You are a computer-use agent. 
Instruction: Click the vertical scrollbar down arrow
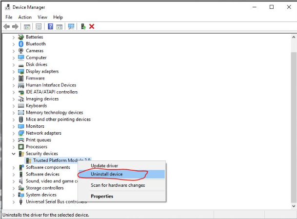click(x=293, y=205)
